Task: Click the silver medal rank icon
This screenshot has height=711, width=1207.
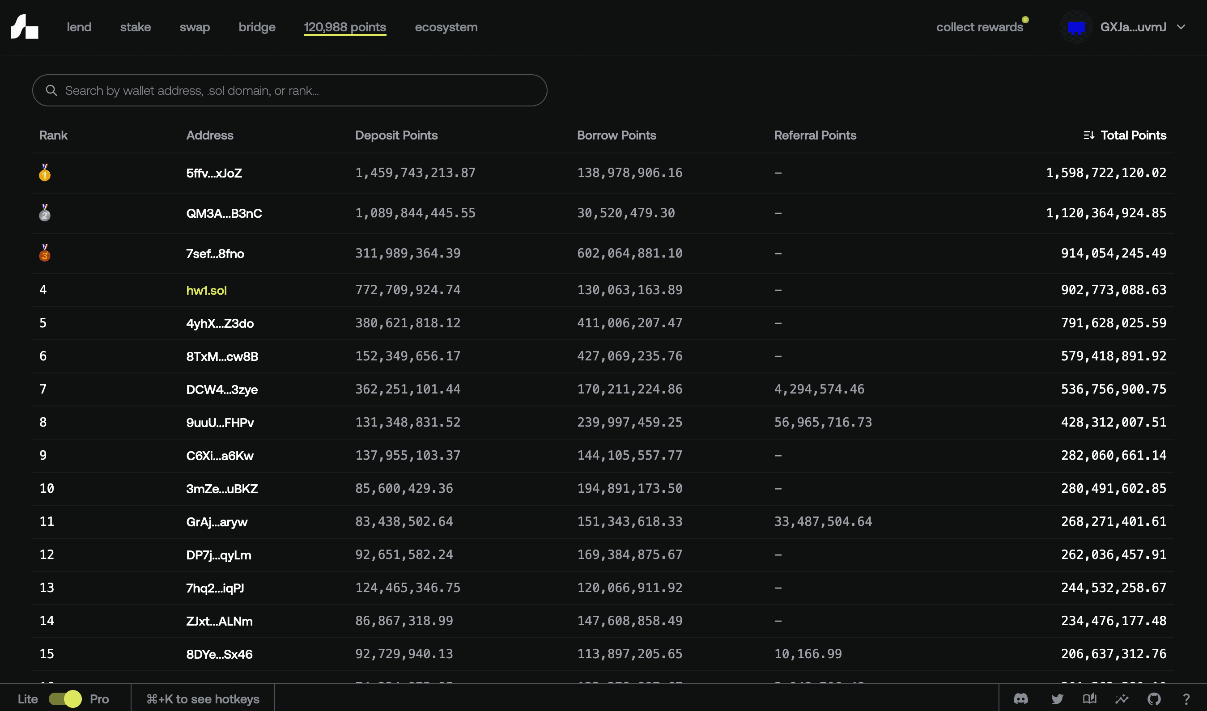Action: (45, 213)
